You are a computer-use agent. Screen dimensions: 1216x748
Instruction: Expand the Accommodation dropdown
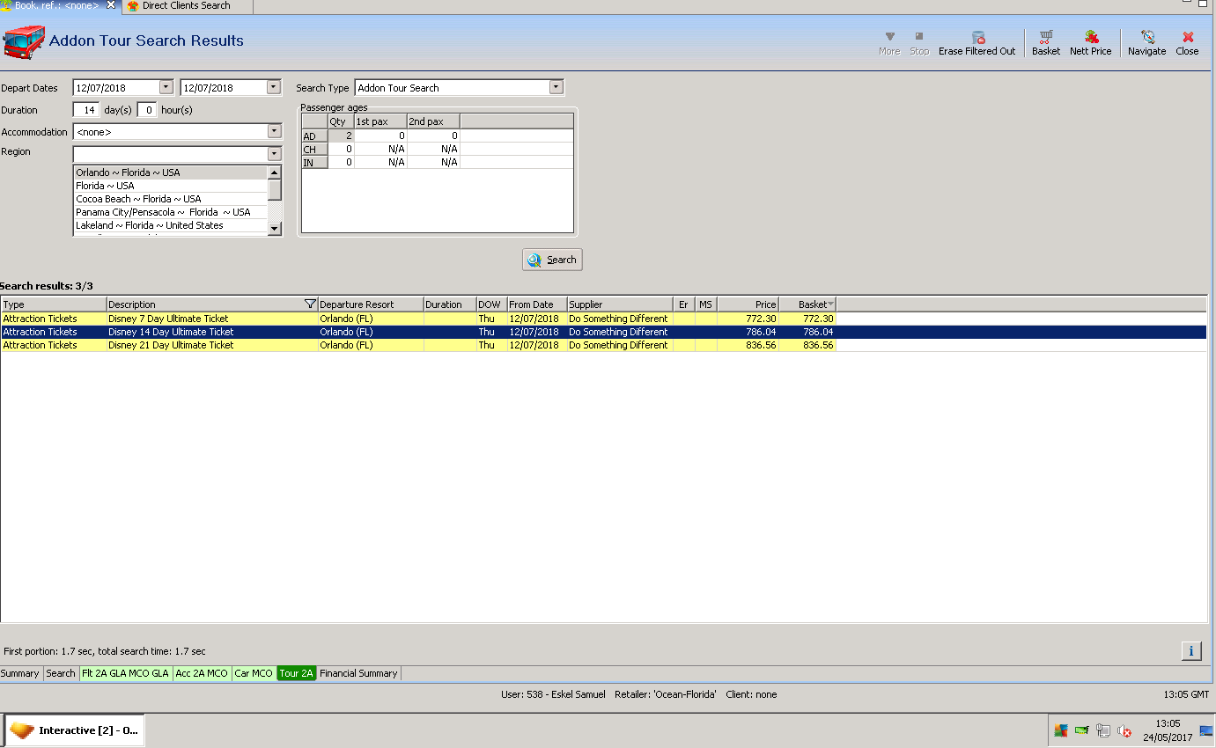pyautogui.click(x=275, y=131)
